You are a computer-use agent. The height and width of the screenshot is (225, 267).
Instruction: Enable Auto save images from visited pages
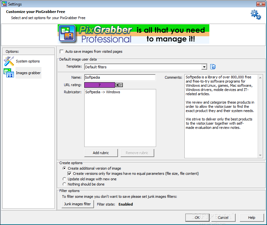(62, 51)
